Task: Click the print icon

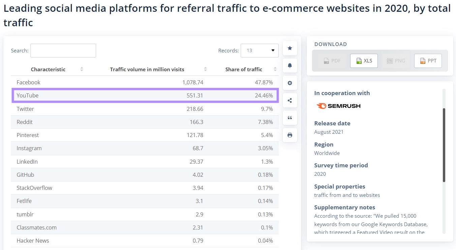Action: point(290,135)
